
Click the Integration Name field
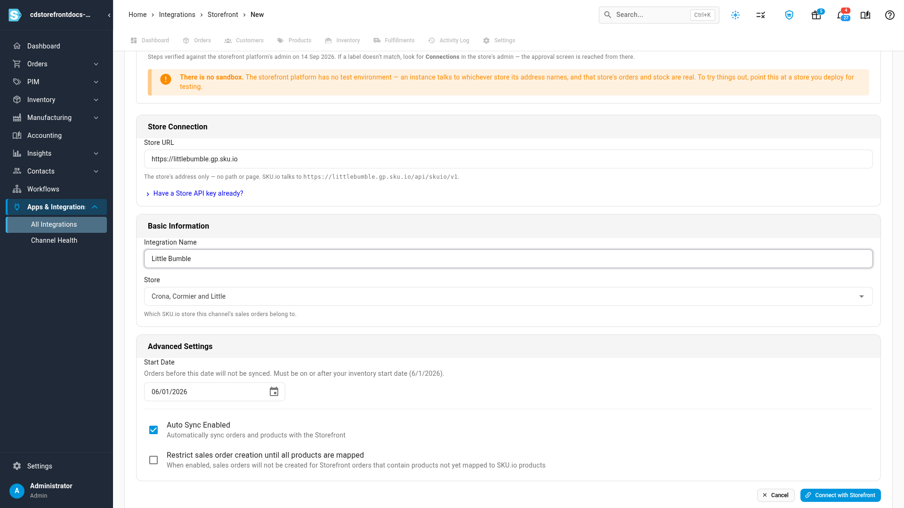pyautogui.click(x=508, y=259)
